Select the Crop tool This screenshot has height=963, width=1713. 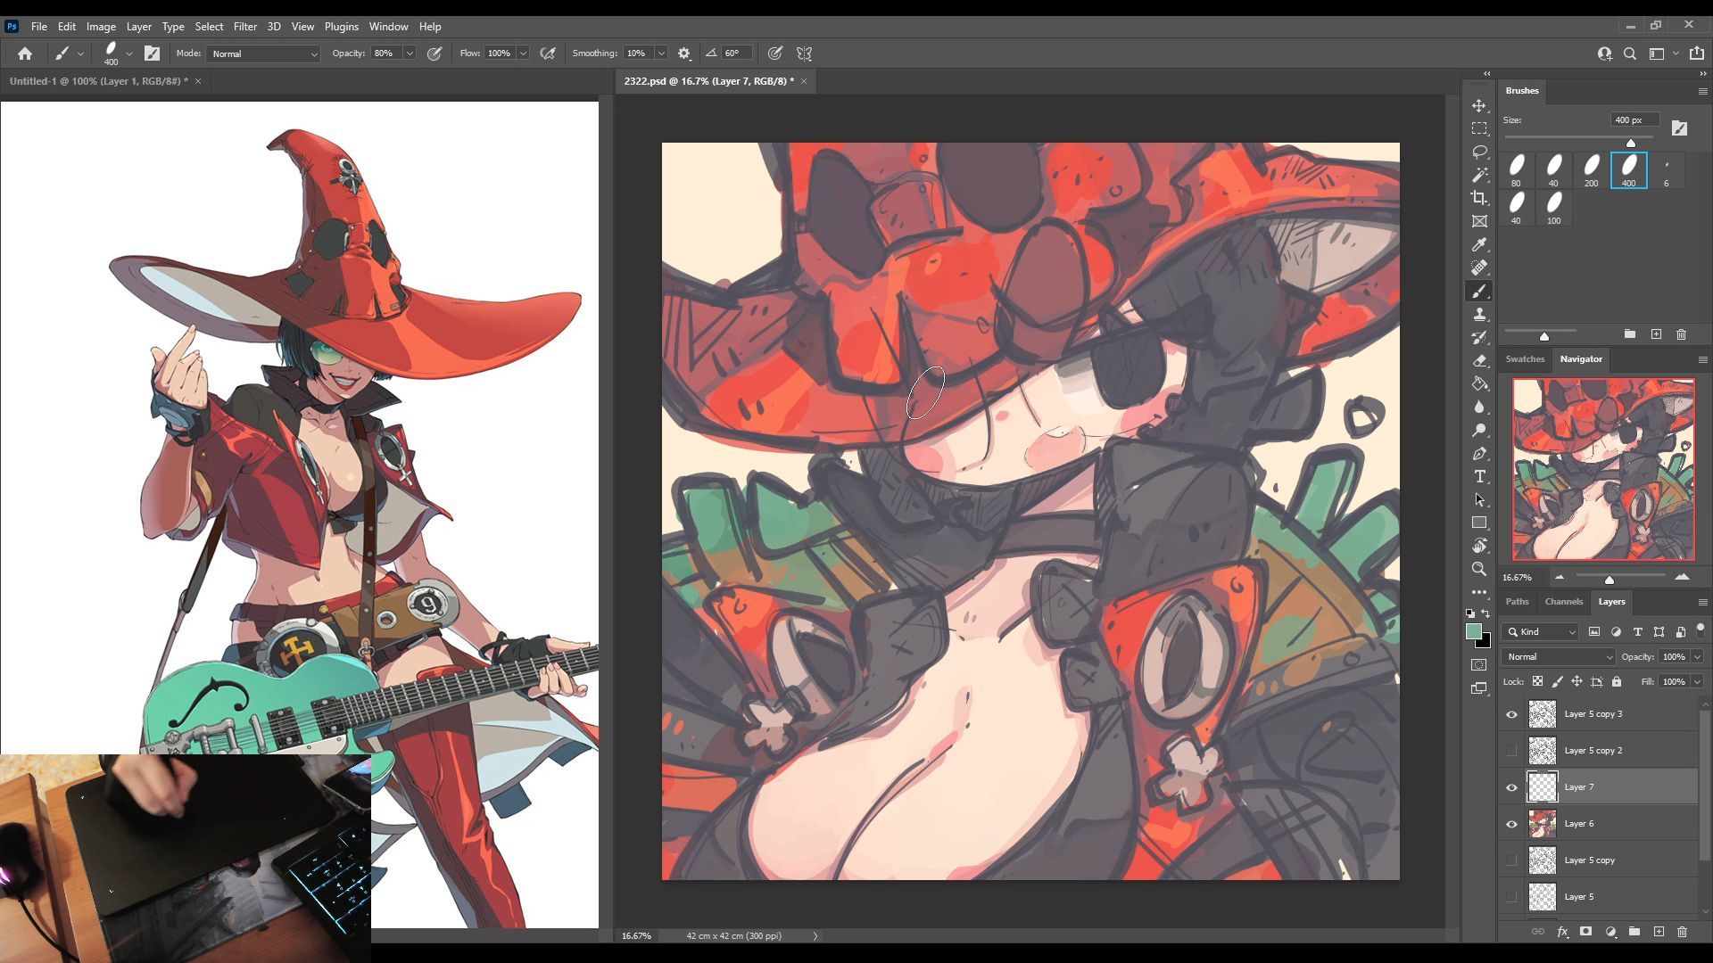pos(1479,198)
